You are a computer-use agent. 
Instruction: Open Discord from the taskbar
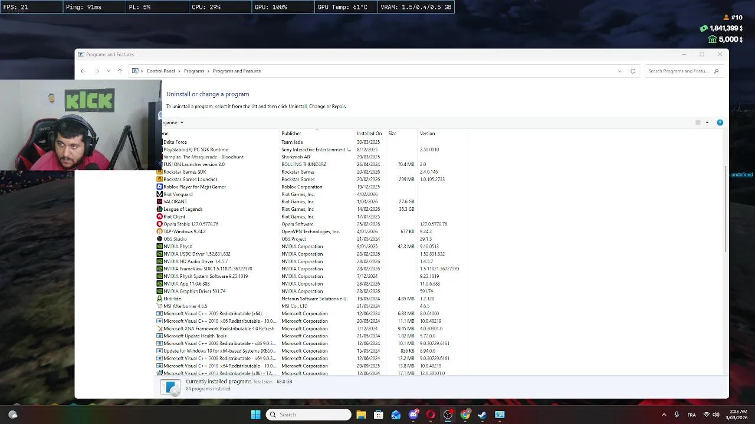pos(413,415)
